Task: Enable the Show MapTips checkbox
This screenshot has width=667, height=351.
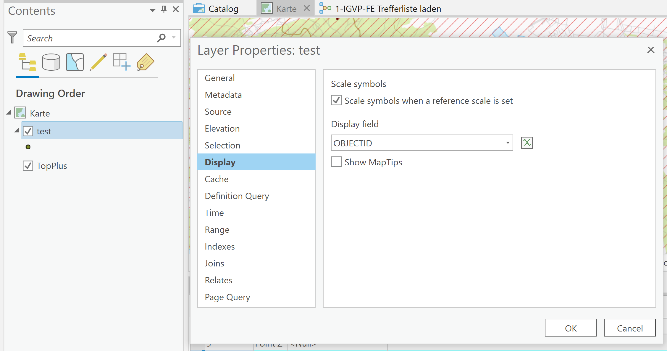Action: tap(336, 162)
